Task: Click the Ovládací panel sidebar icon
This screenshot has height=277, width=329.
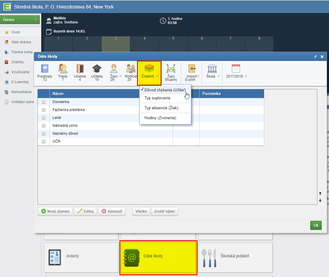Action: pyautogui.click(x=7, y=102)
